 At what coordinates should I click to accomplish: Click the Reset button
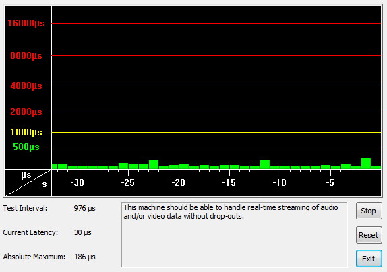(x=369, y=235)
